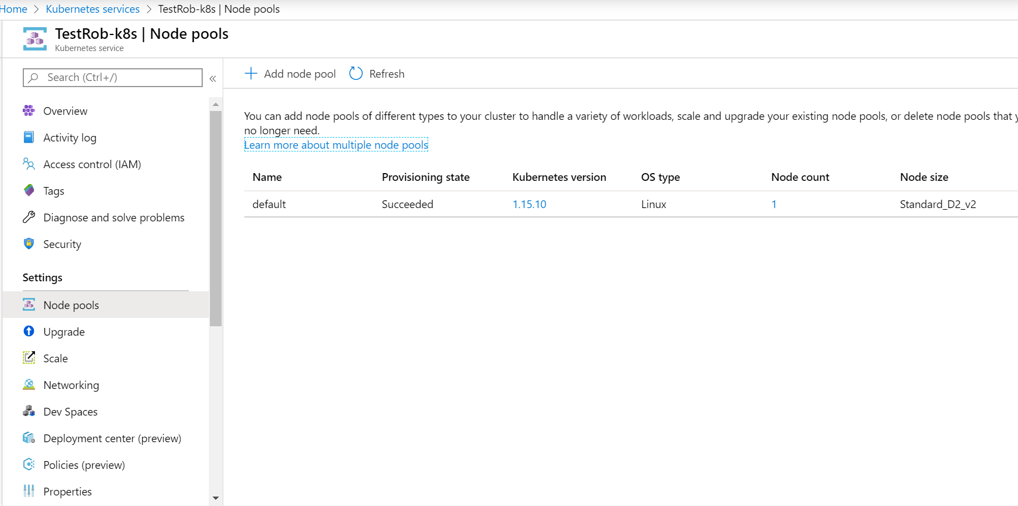The width and height of the screenshot is (1018, 506).
Task: Click the Diagnose and solve problems wrench icon
Action: pos(29,217)
